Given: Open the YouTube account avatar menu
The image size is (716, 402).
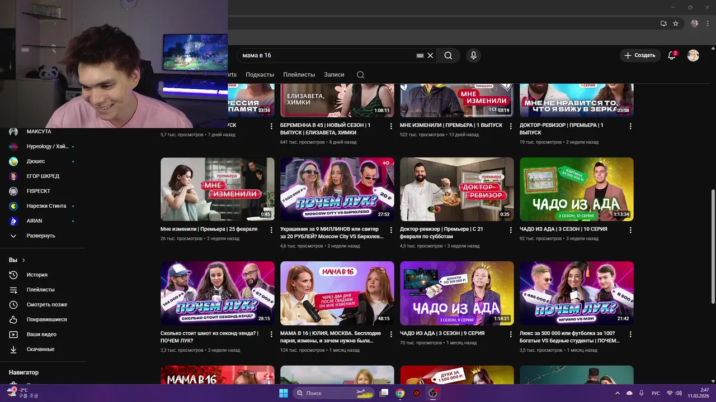Looking at the screenshot, I should click(x=693, y=55).
